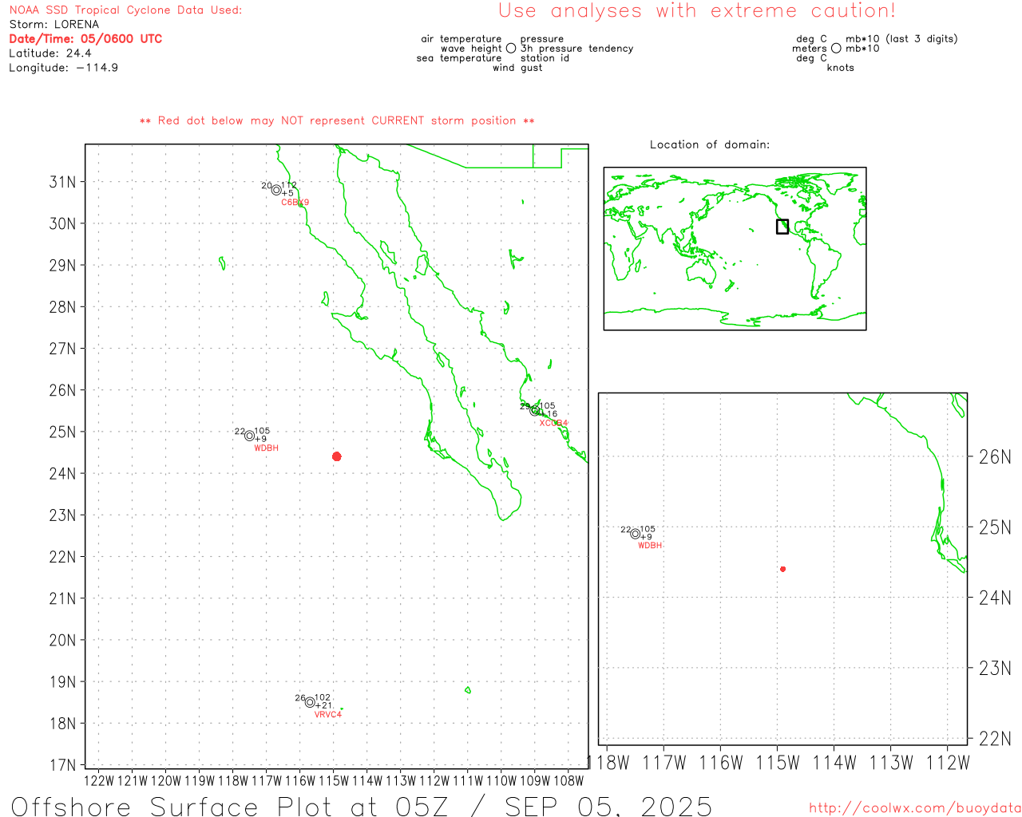The width and height of the screenshot is (1022, 817).
Task: Click the '3h pressure tendency' legend label
Action: point(576,49)
